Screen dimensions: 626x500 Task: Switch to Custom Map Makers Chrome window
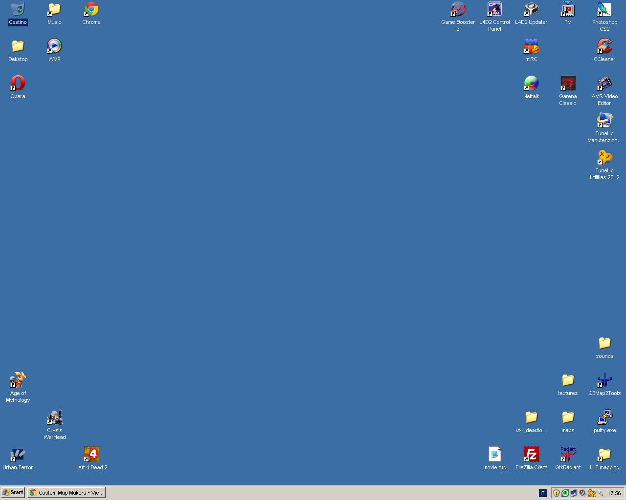click(67, 493)
